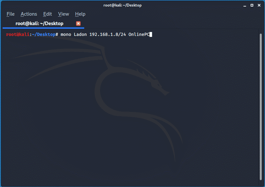Image resolution: width=265 pixels, height=187 pixels.
Task: Click the window title 'root@kali: ~/Desktop'
Action: [x=122, y=5]
